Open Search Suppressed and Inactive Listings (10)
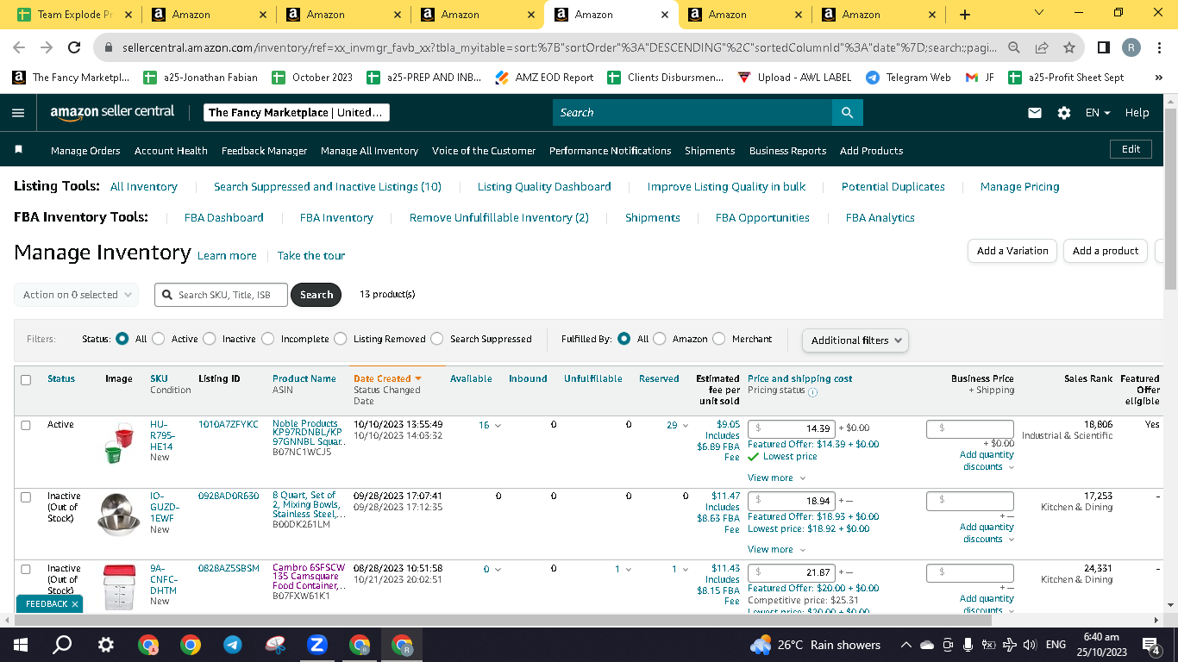This screenshot has width=1178, height=662. [x=328, y=187]
